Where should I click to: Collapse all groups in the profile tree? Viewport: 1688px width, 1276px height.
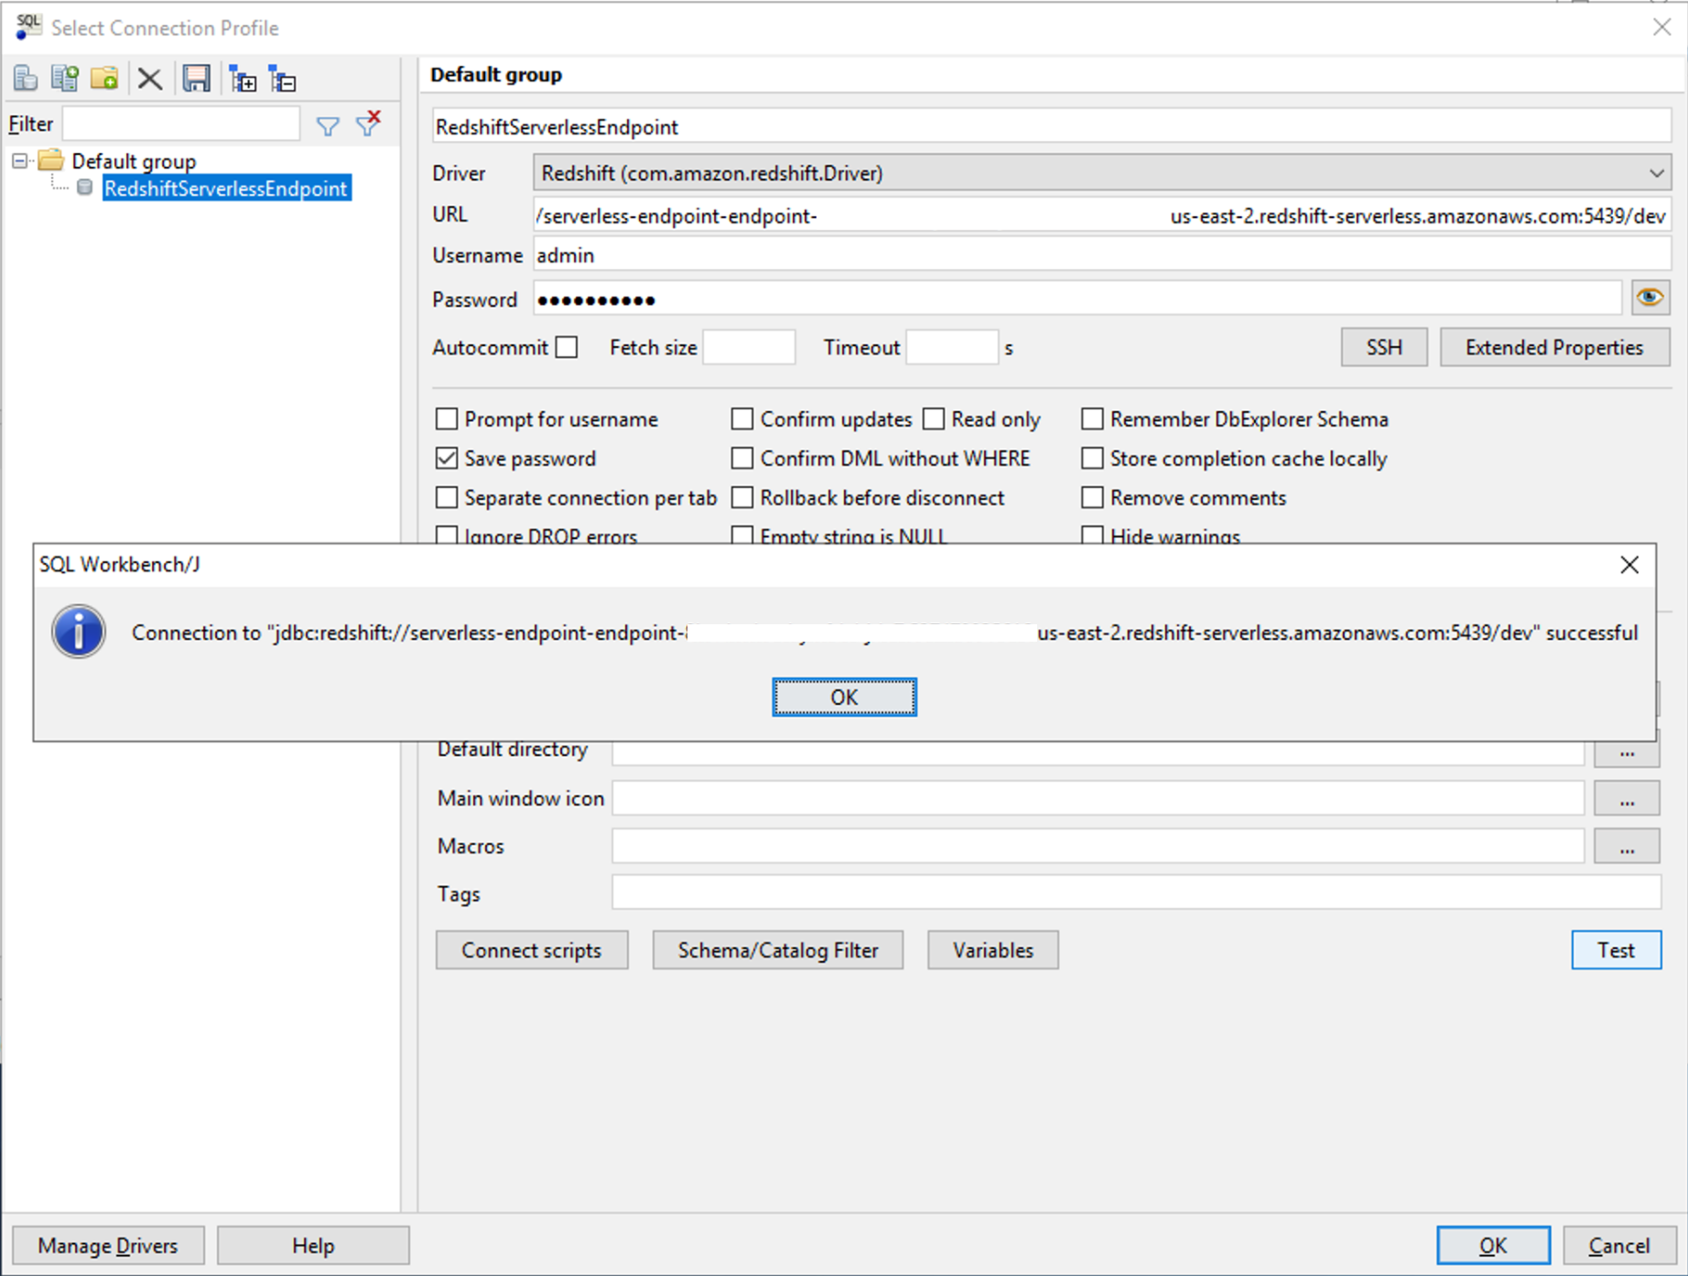tap(283, 80)
